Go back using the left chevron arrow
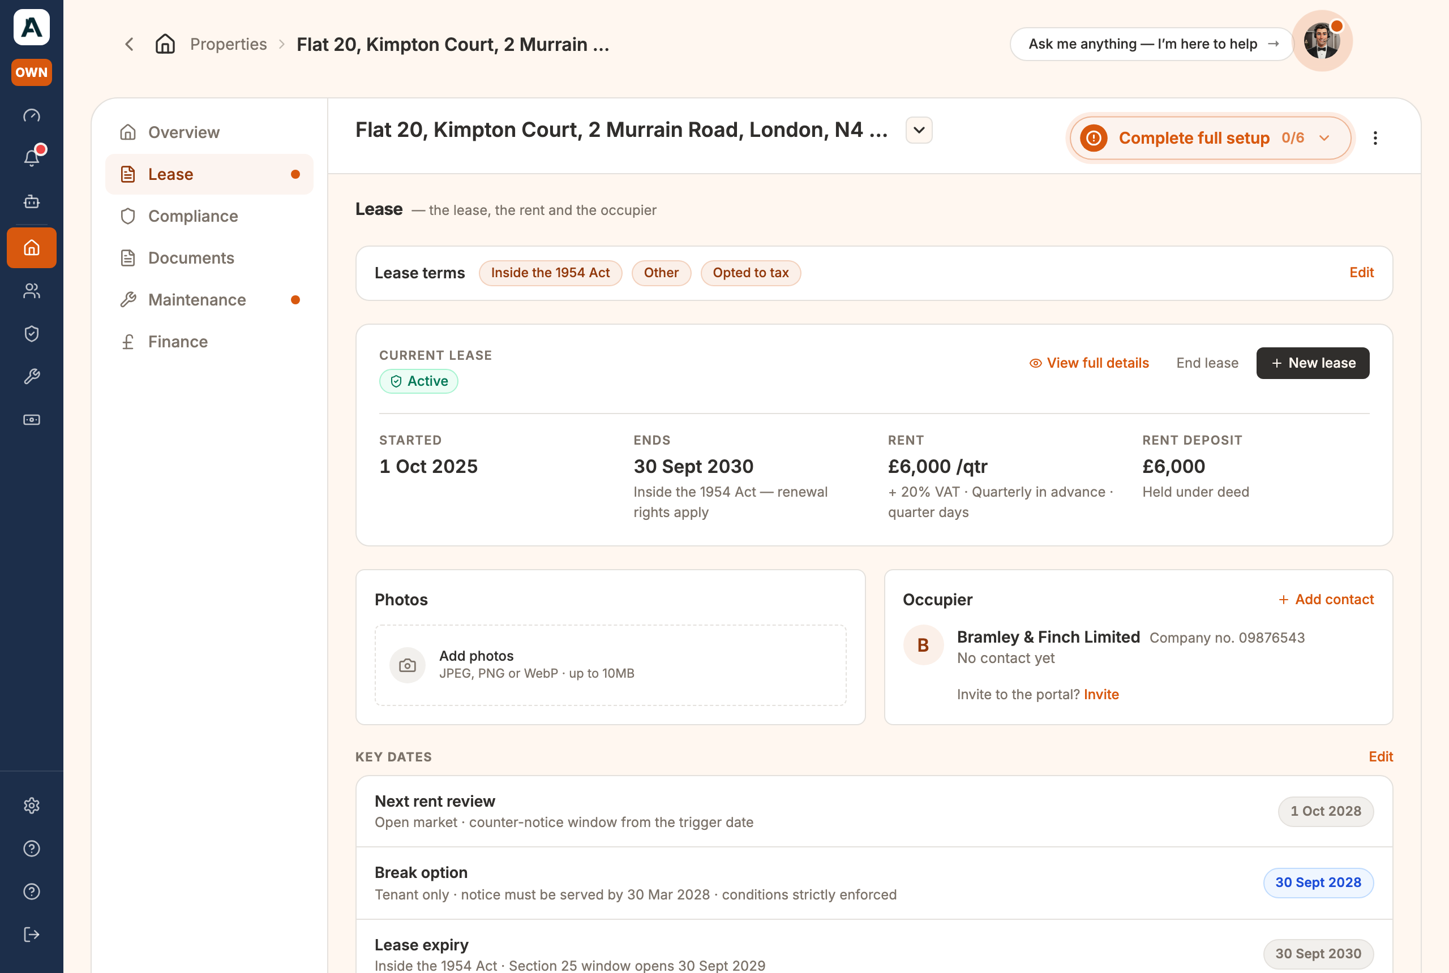Screen dimensions: 1449x973 (x=129, y=44)
